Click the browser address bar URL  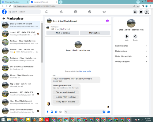[x=36, y=6]
